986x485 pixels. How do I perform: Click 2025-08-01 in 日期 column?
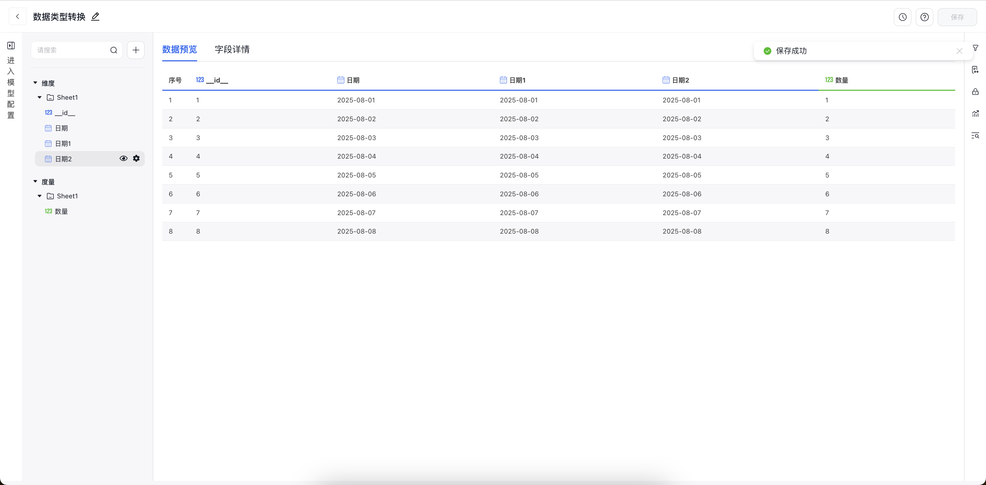pos(356,100)
